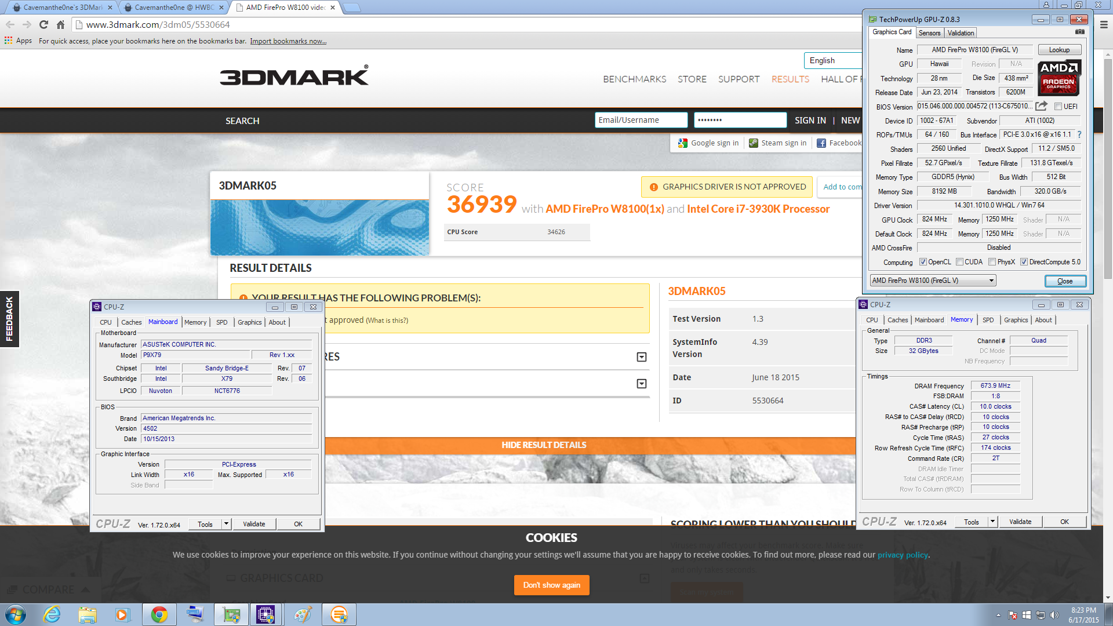
Task: Open the English language dropdown
Action: [x=832, y=60]
